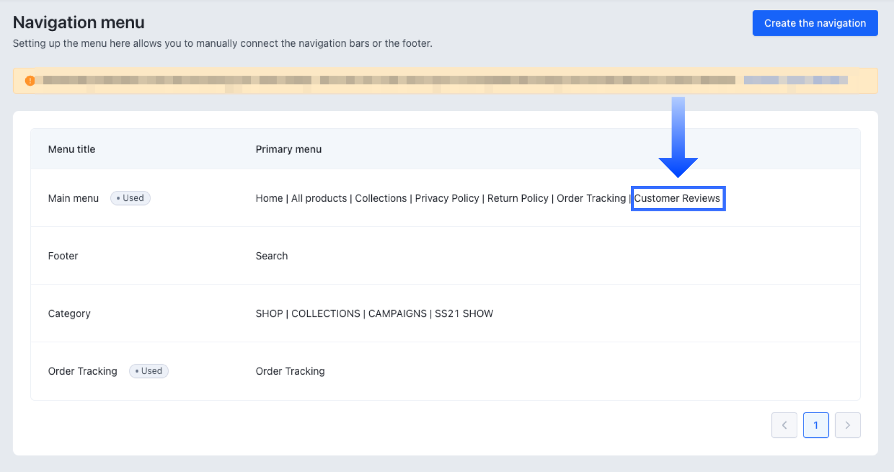Viewport: 894px width, 472px height.
Task: Open the Footer menu row title
Action: point(63,256)
